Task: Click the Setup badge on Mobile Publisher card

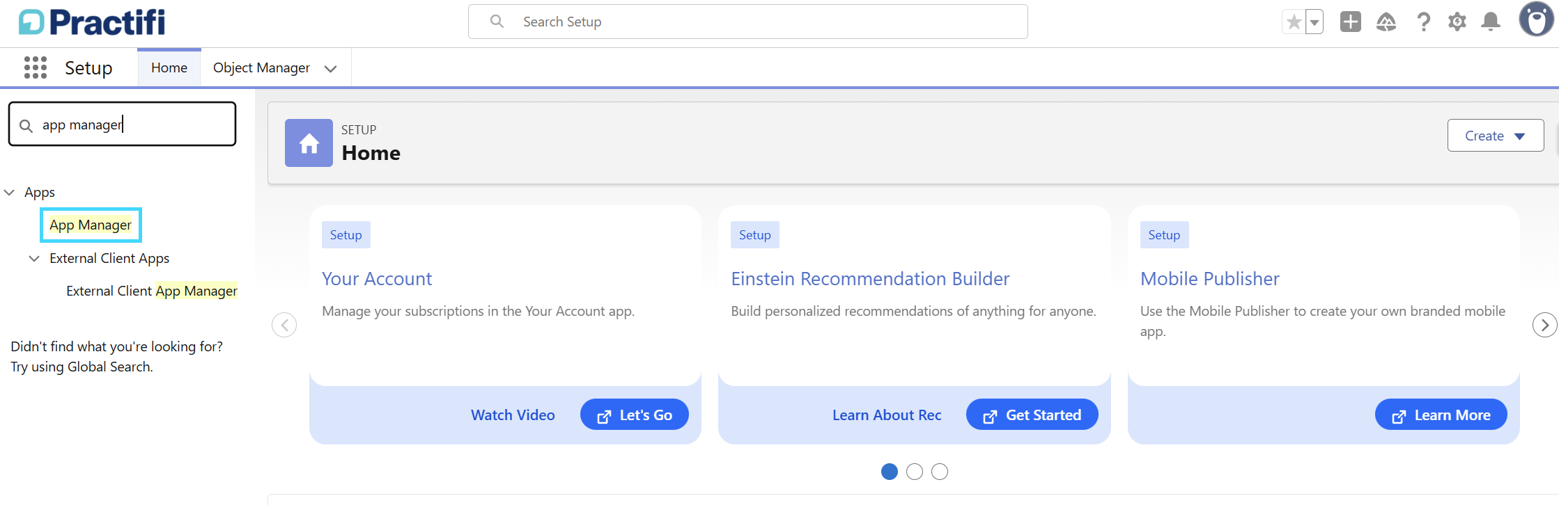Action: point(1165,235)
